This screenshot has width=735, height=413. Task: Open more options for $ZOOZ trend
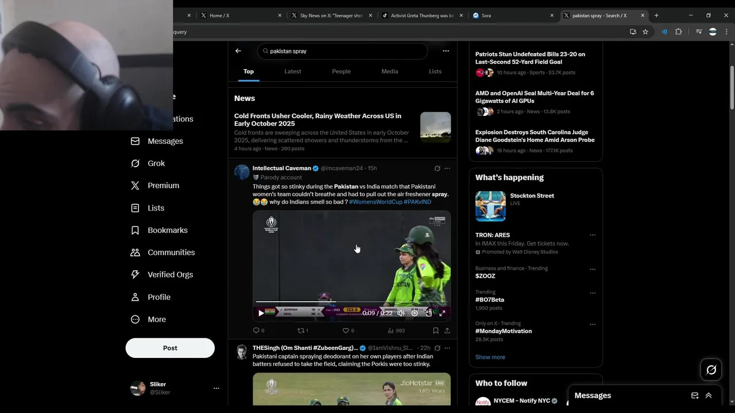(x=593, y=269)
